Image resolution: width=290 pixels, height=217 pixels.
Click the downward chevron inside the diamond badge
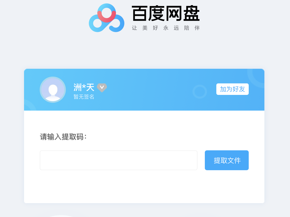pos(102,87)
